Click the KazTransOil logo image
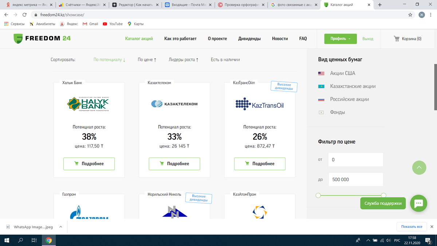Screen dimensions: 437x246 (x=260, y=104)
